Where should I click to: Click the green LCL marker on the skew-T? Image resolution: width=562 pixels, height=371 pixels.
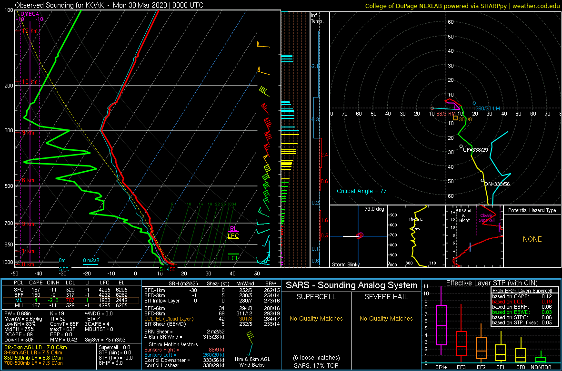[x=233, y=257]
